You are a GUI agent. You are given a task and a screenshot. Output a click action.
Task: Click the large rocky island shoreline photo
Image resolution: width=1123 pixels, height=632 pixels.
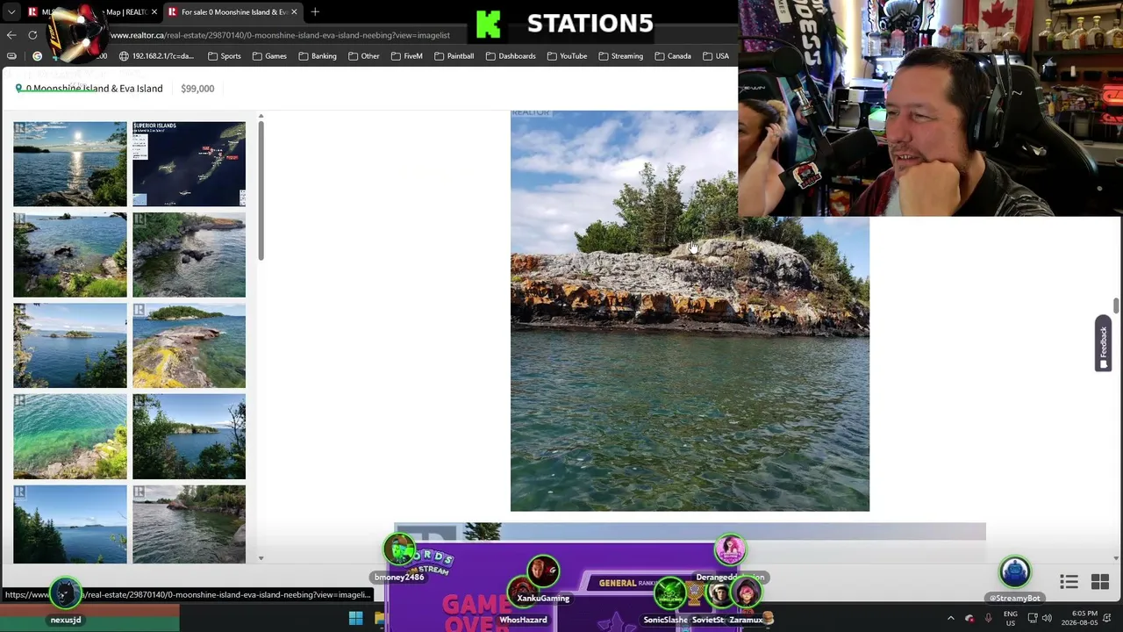(690, 311)
